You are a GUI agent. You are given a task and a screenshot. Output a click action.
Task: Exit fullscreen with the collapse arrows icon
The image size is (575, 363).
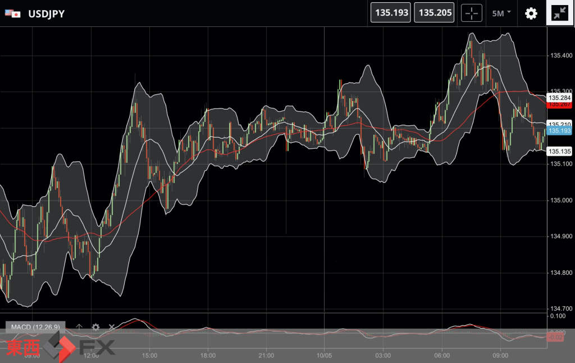point(560,13)
